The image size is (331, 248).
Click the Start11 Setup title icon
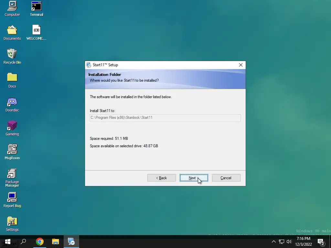[x=89, y=65]
